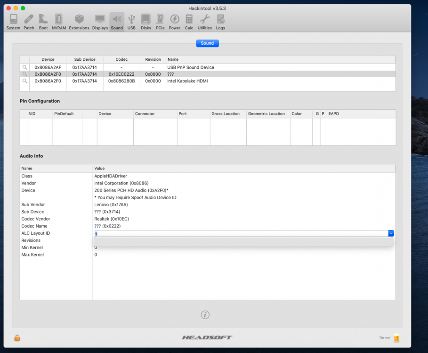Click the Intel Corporation (0x8086) value

(x=121, y=183)
